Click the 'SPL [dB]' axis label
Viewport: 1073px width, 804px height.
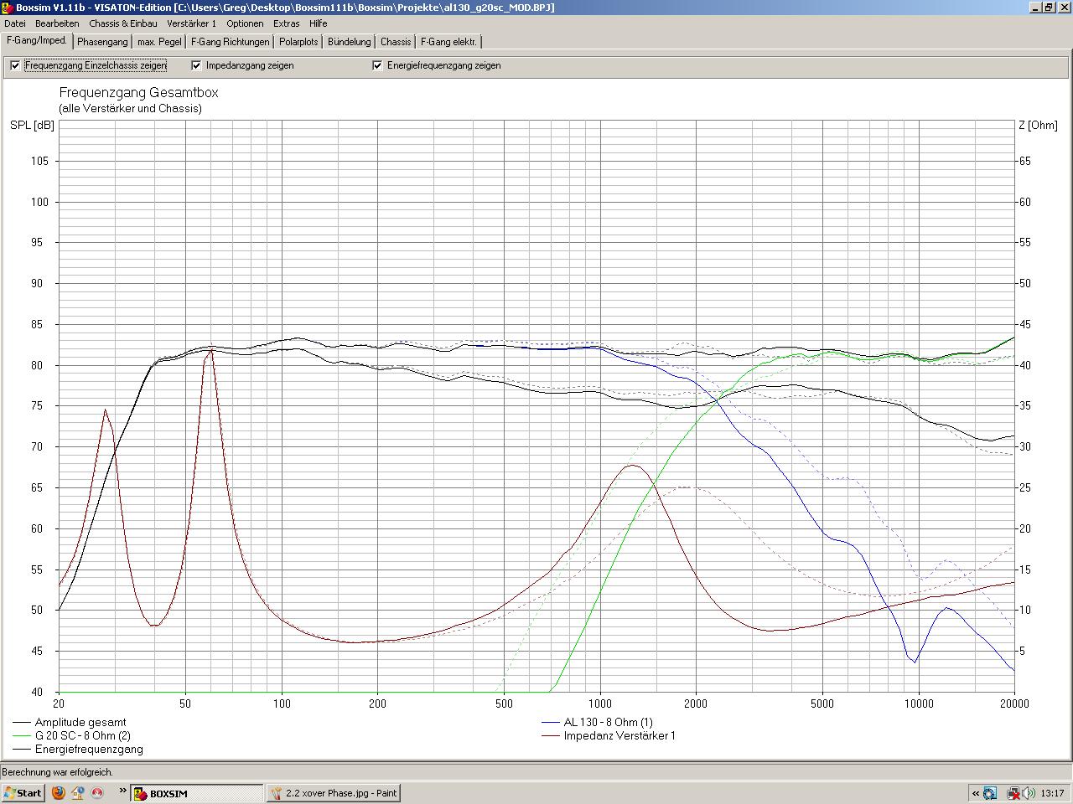click(32, 125)
